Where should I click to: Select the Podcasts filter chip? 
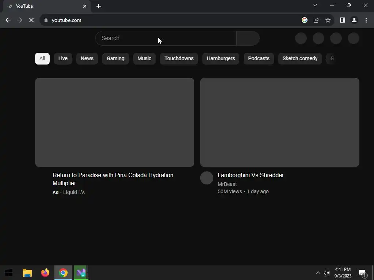pos(259,59)
